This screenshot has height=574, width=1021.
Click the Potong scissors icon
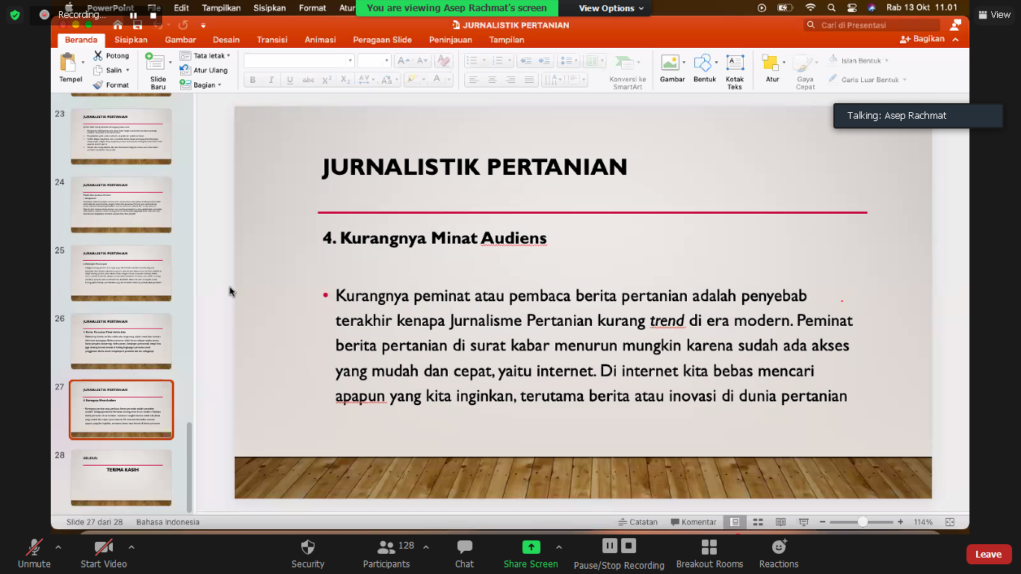coord(98,55)
